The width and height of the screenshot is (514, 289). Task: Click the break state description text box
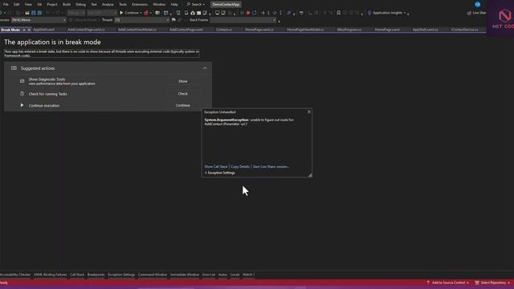click(102, 54)
